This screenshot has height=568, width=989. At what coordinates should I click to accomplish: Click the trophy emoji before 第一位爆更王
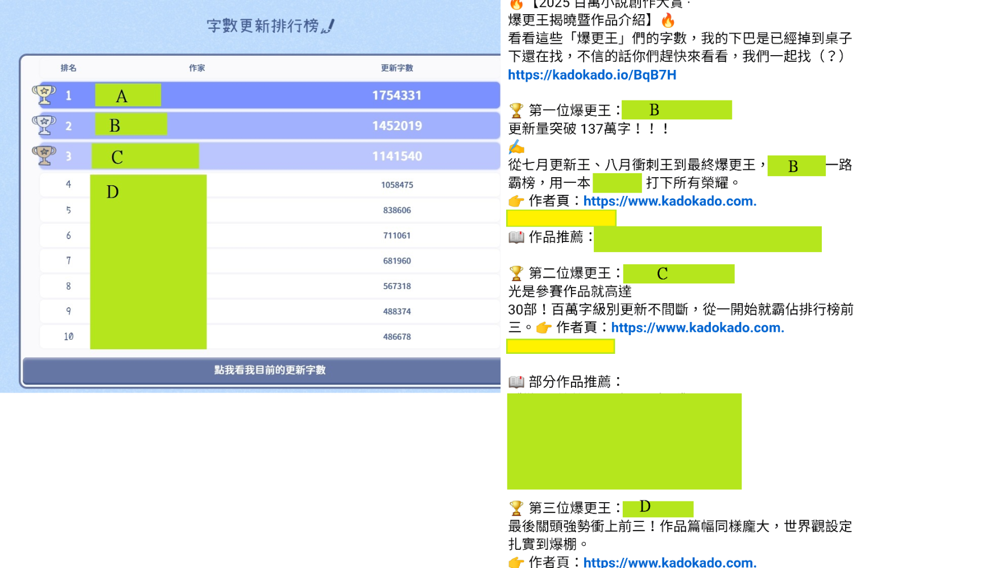pyautogui.click(x=516, y=110)
